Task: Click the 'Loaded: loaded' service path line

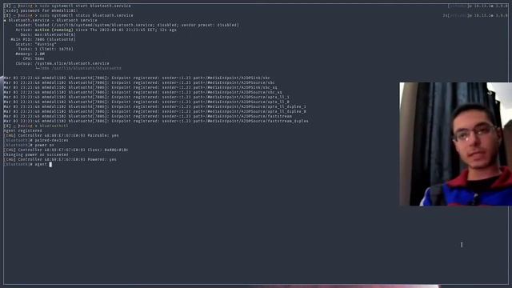Action: point(127,25)
